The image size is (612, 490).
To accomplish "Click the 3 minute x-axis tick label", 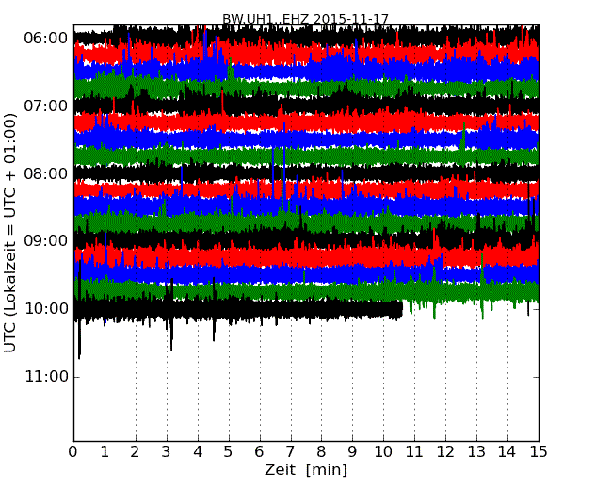I will pyautogui.click(x=167, y=451).
